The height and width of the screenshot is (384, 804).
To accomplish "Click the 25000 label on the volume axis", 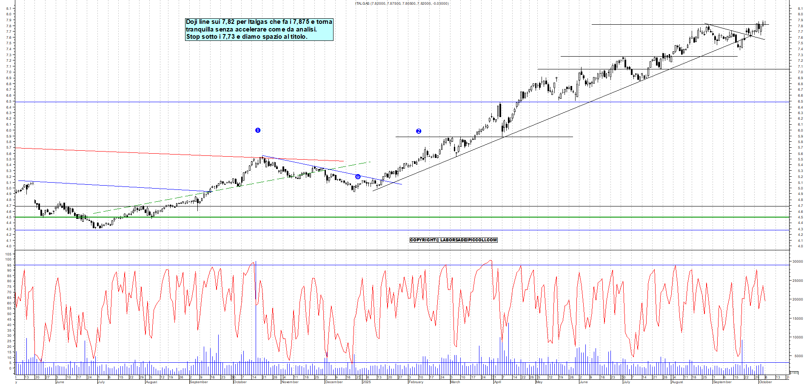I will [797, 281].
